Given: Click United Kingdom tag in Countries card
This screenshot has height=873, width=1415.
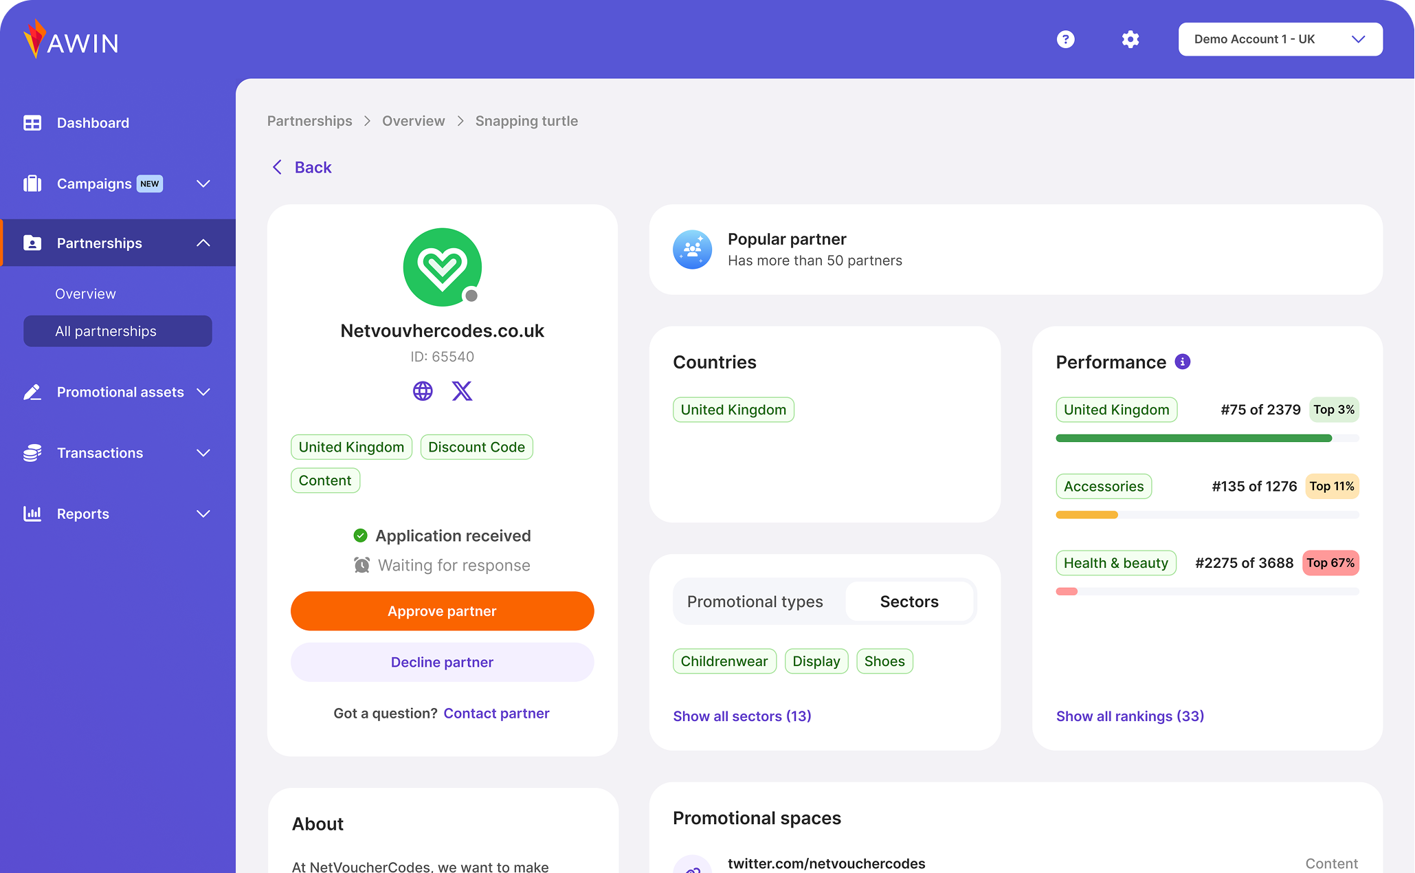Looking at the screenshot, I should pos(733,410).
